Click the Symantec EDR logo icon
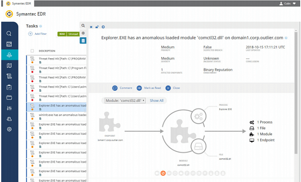This screenshot has width=301, height=182. (x=9, y=14)
